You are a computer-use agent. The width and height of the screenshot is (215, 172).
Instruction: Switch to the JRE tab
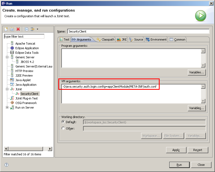122,40
